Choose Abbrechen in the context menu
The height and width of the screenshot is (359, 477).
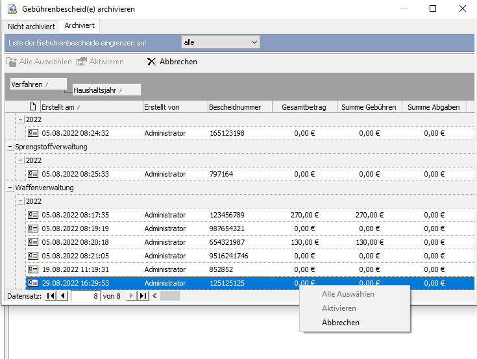[340, 323]
